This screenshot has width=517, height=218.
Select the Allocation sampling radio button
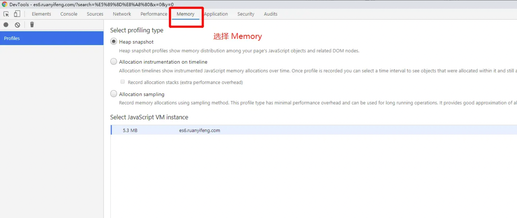[x=114, y=94]
